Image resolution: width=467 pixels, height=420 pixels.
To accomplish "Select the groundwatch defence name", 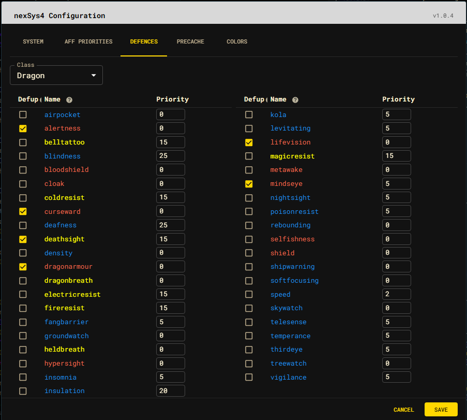I will [66, 336].
